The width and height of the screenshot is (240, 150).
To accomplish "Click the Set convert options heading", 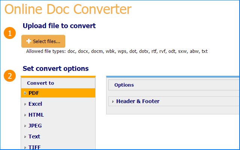I will click(56, 69).
